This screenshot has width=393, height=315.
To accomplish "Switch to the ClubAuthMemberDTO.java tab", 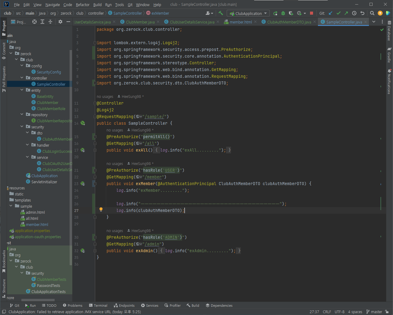I will coord(289,22).
